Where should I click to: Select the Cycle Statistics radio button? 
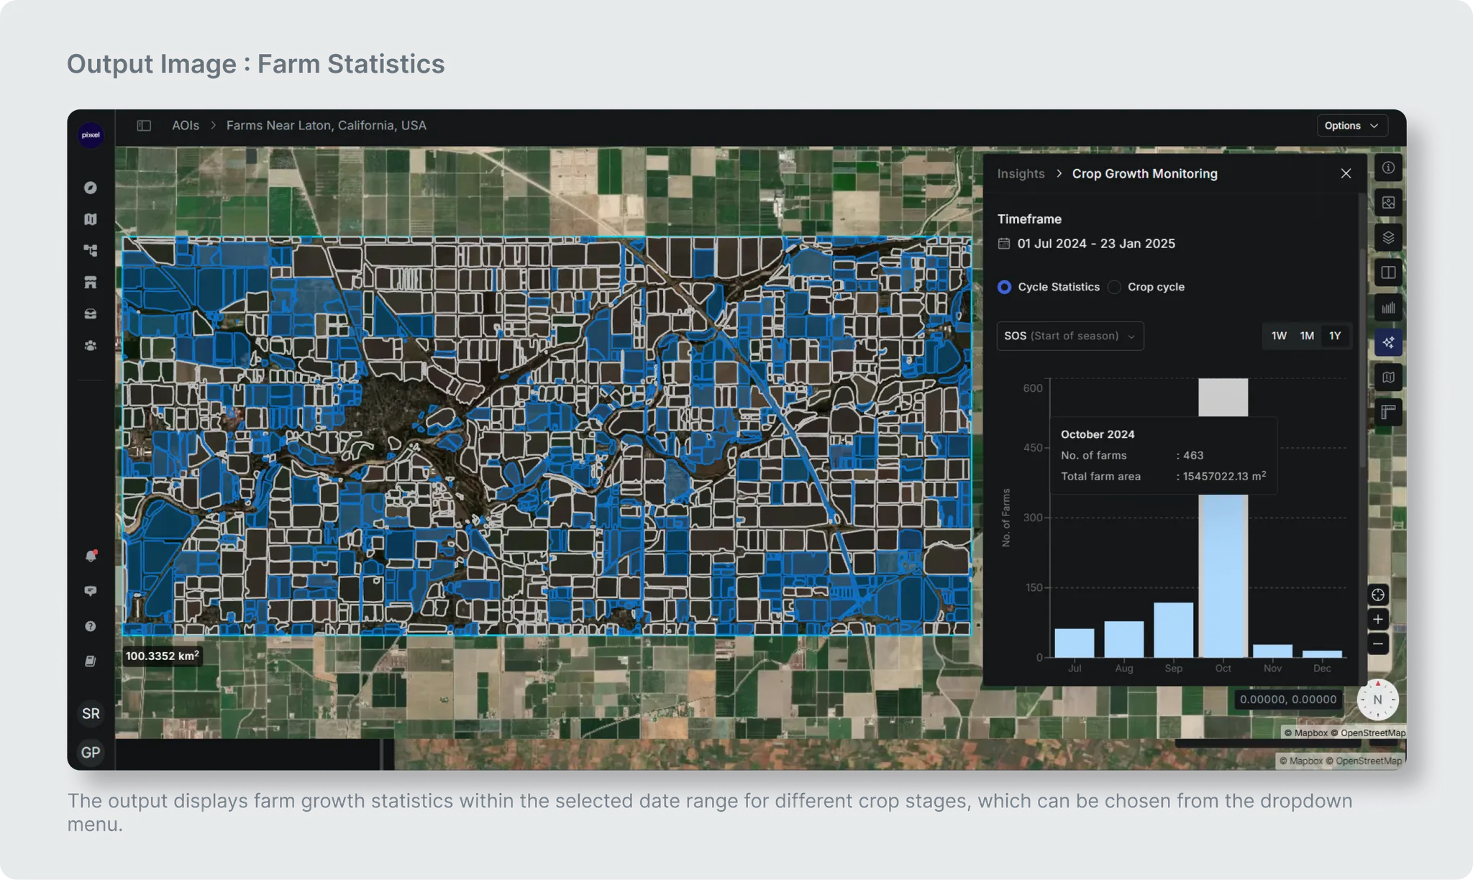pyautogui.click(x=1005, y=287)
